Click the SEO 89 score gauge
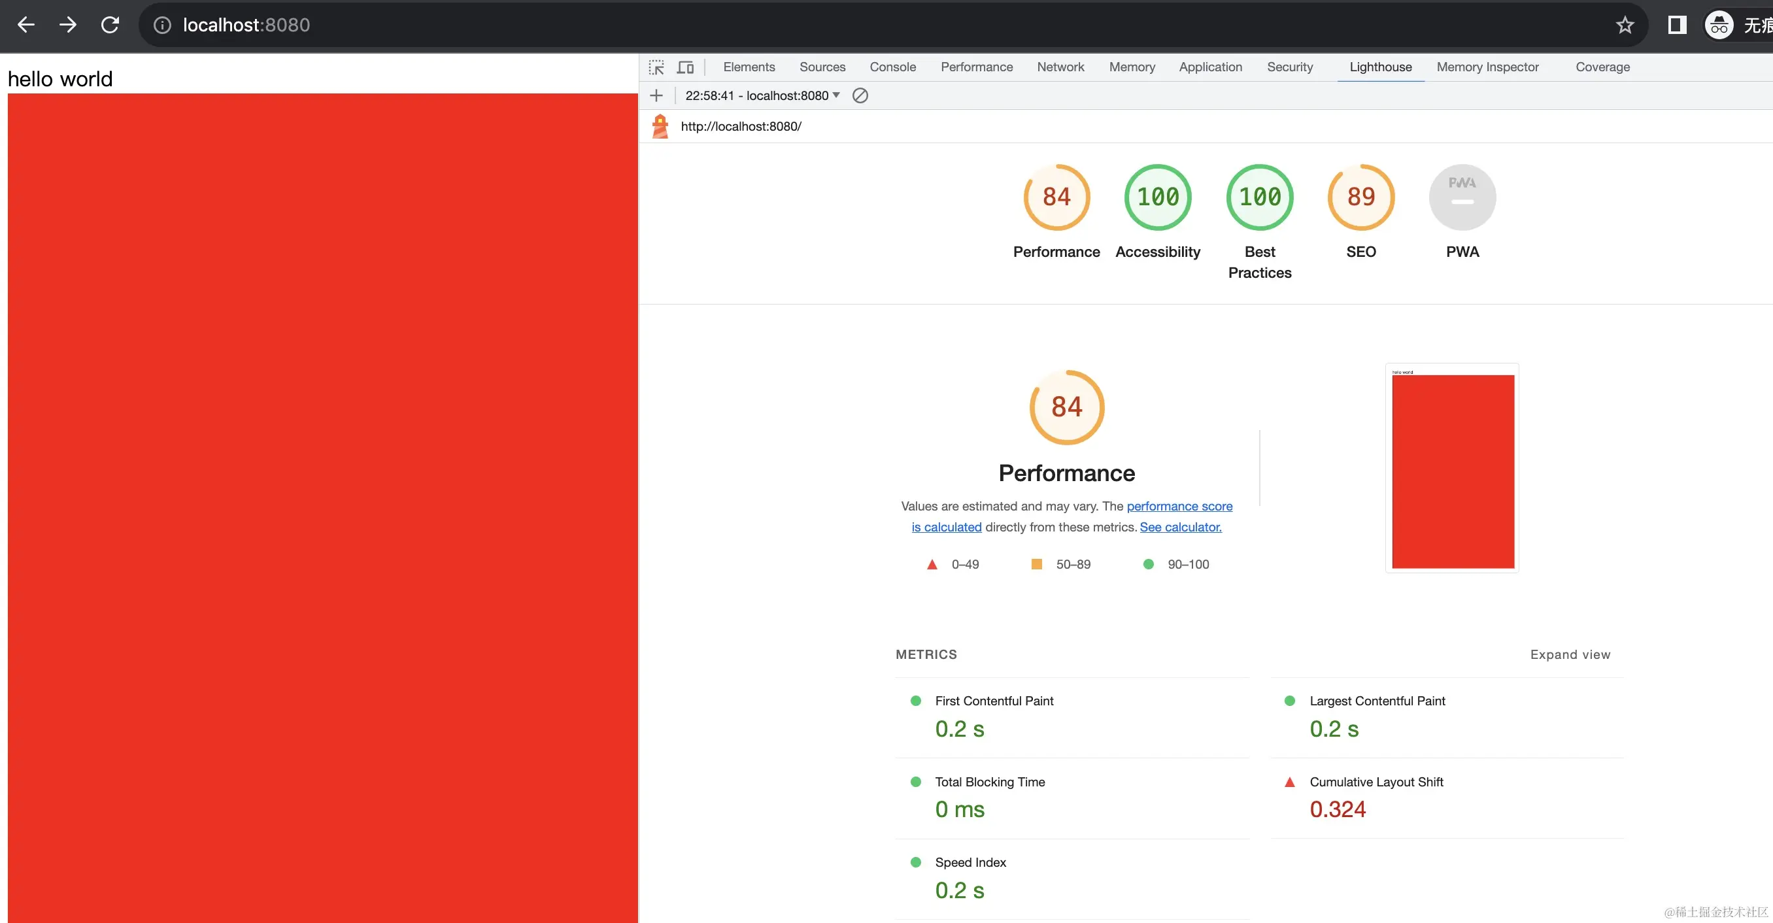Viewport: 1773px width, 923px height. [1360, 197]
